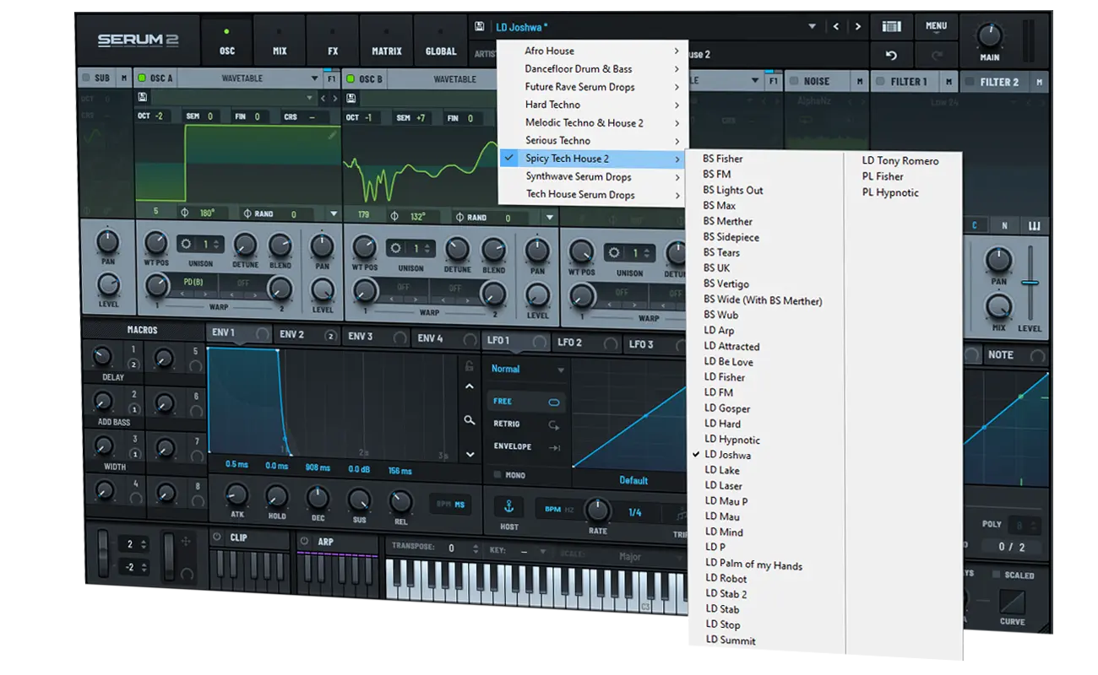Open the preset name dropdown arrow

813,27
